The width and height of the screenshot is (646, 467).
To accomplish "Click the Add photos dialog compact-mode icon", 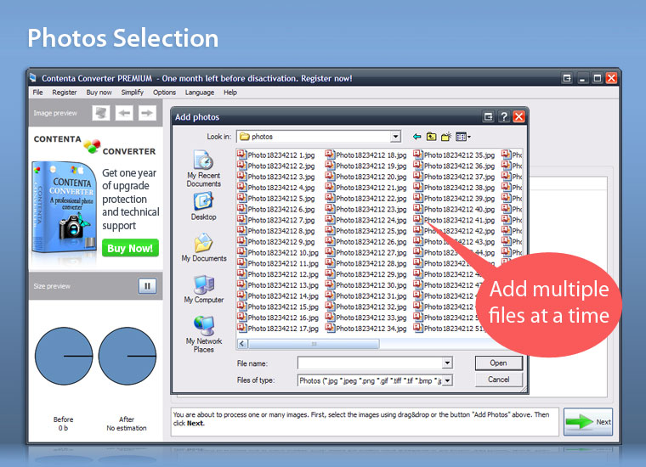I will coord(488,117).
